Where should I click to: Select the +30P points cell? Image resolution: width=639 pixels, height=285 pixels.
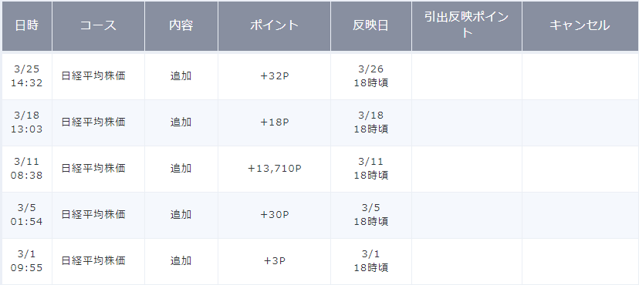click(x=274, y=215)
